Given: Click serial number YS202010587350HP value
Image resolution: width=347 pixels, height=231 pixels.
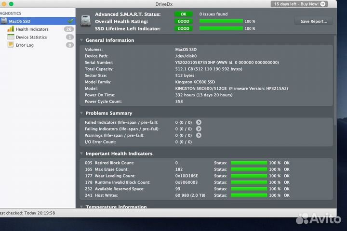Looking at the screenshot, I should pos(195,63).
